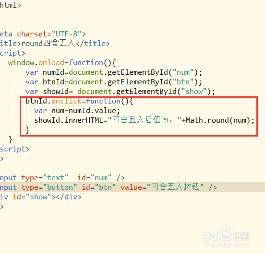Screen dimensions: 265x254
Task: Click the var showId declaration line
Action: (x=120, y=92)
